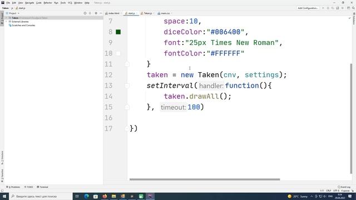
Task: Open the TODO tool window
Action: pyautogui.click(x=28, y=187)
